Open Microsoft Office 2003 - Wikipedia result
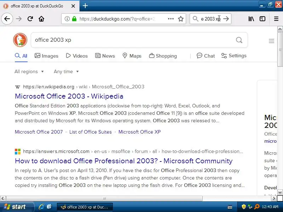This screenshot has width=283, height=212. coord(69,96)
